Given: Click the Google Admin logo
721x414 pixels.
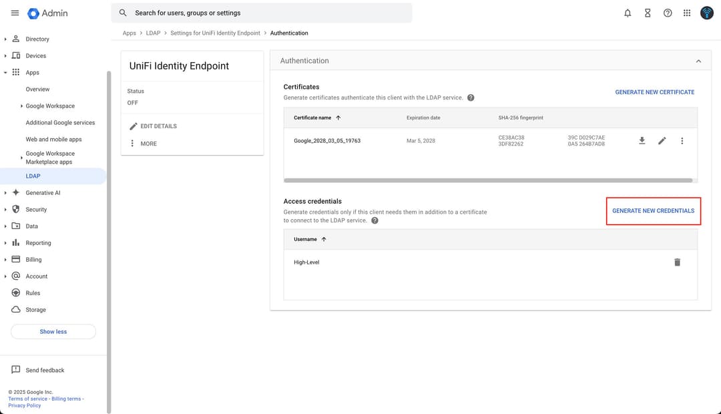Looking at the screenshot, I should point(47,13).
